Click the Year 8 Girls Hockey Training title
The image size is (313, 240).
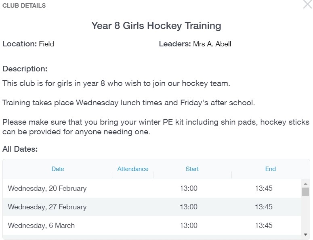click(x=156, y=26)
